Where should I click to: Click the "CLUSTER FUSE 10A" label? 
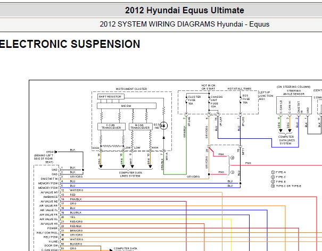[x=194, y=100]
